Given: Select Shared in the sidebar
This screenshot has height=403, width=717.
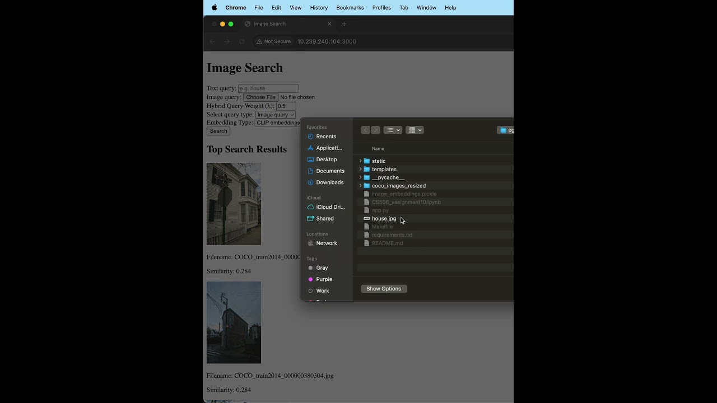Looking at the screenshot, I should 326,218.
